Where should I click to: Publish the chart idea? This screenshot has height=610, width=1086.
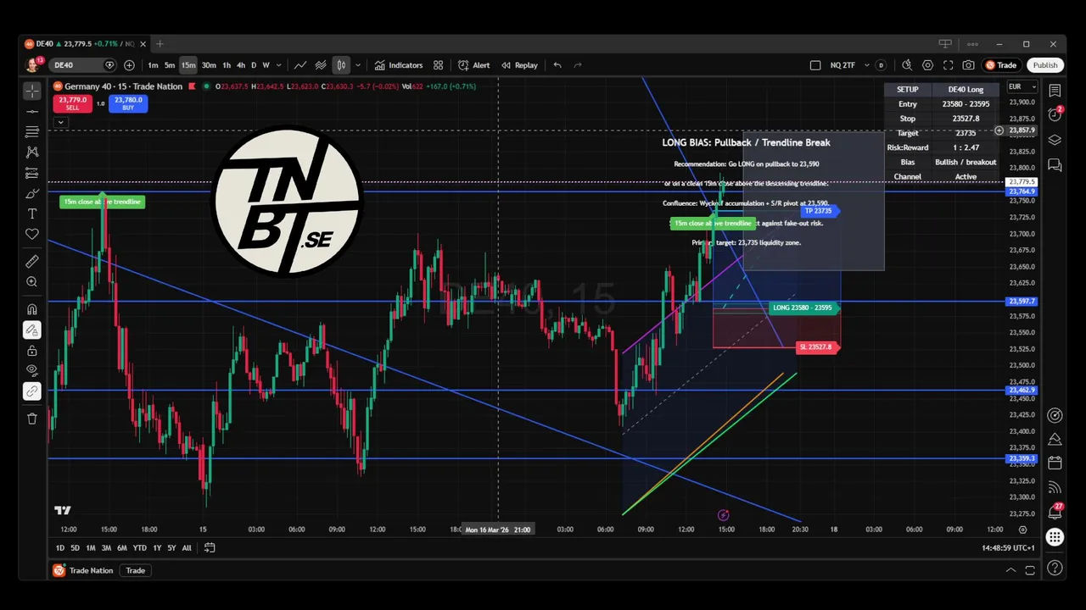coord(1045,65)
